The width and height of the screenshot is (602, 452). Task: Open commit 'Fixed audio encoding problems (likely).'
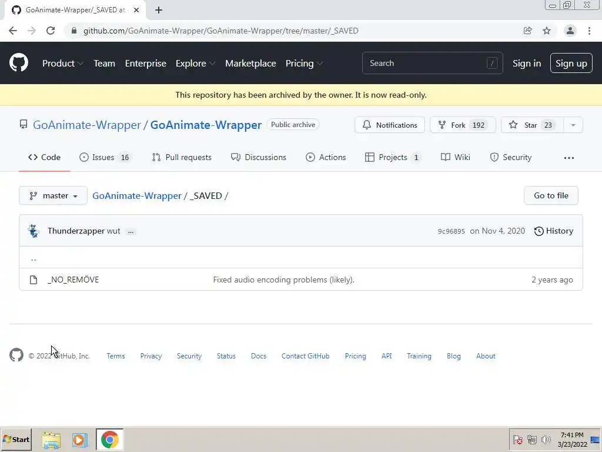coord(284,280)
